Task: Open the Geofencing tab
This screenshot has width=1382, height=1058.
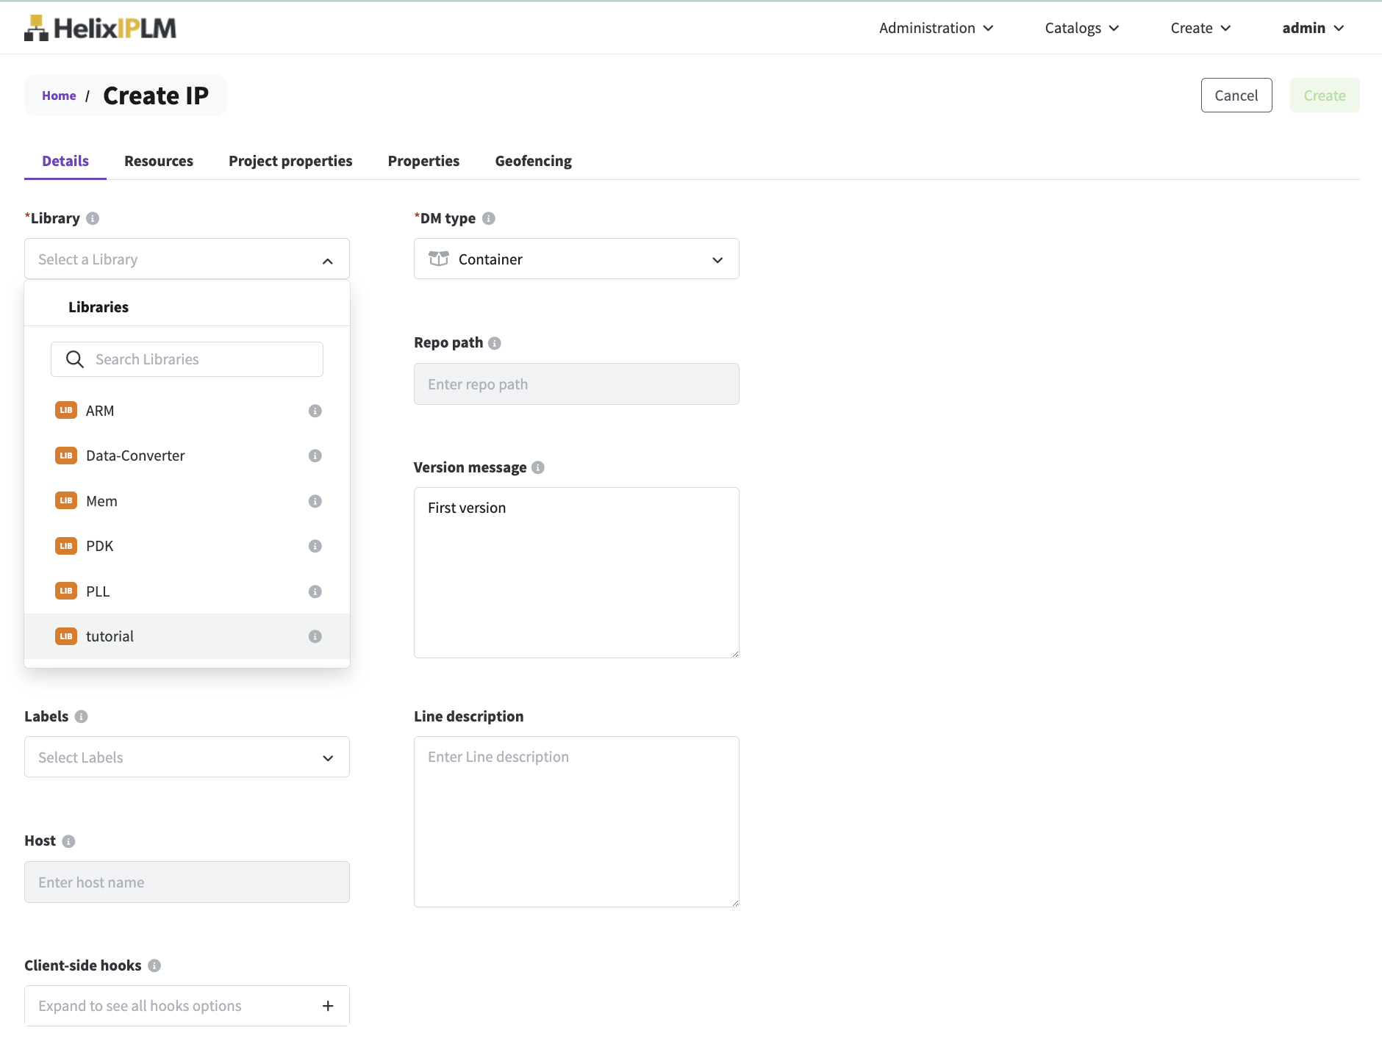Action: (533, 161)
